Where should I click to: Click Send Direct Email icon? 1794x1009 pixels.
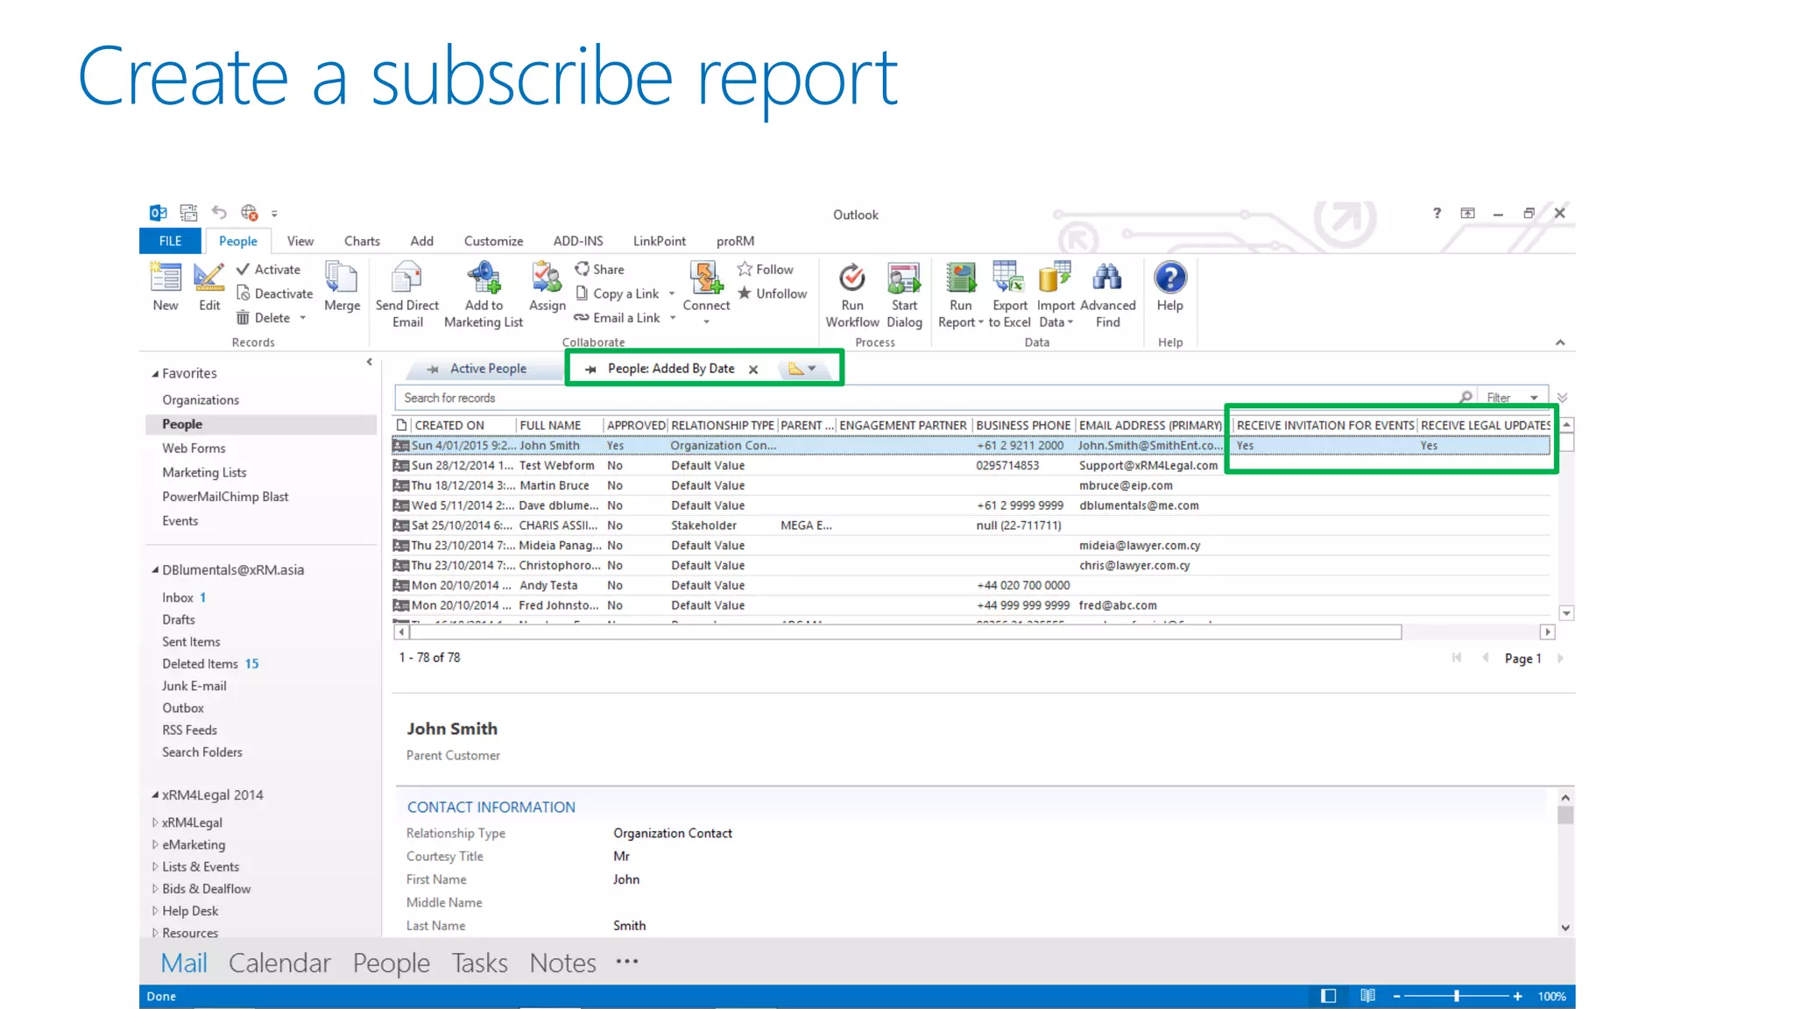pyautogui.click(x=406, y=278)
